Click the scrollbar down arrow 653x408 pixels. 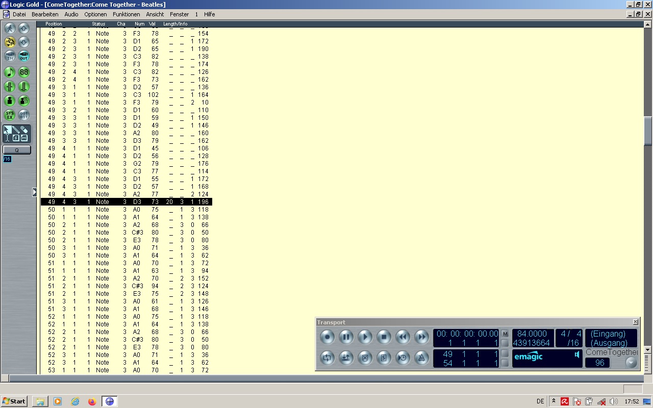(x=648, y=350)
